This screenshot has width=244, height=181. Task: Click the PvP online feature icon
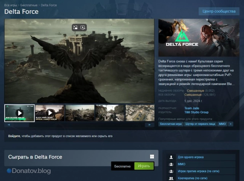pos(171,171)
